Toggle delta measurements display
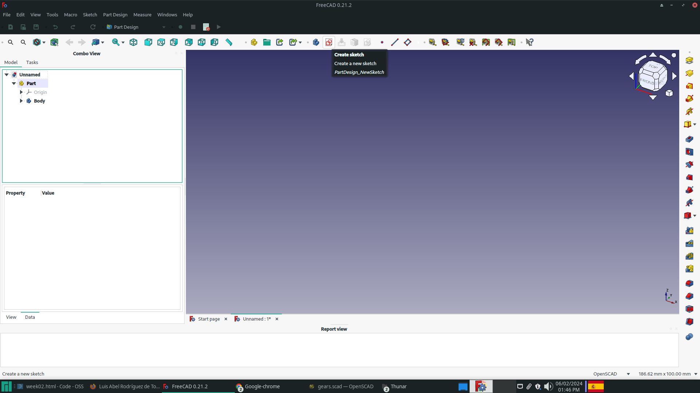700x393 pixels. click(512, 42)
